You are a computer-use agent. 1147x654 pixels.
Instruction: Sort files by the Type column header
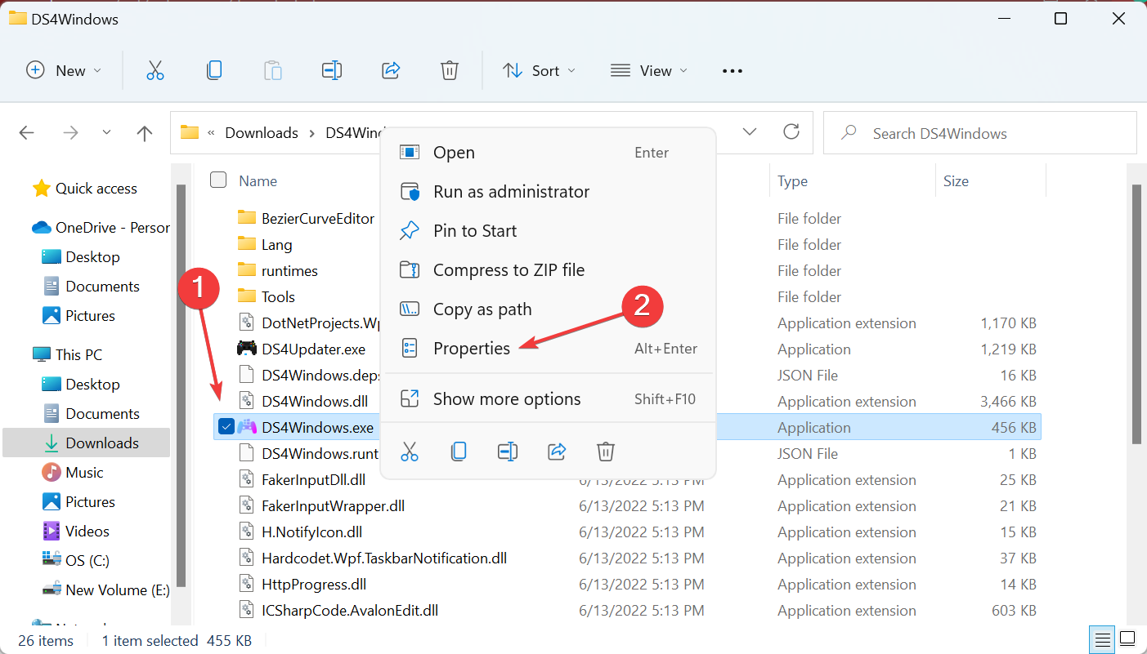[x=792, y=181]
